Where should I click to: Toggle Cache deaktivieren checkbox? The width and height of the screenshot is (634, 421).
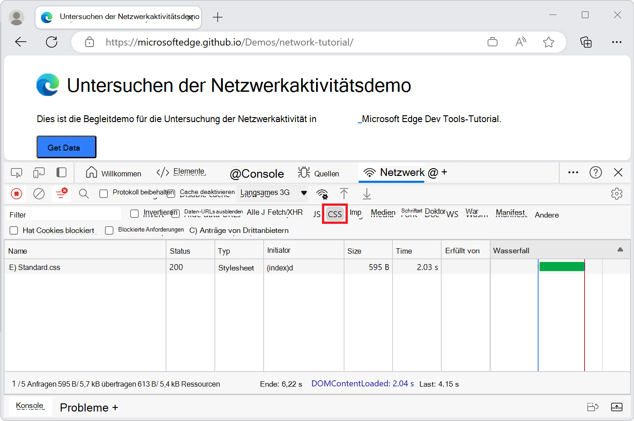[171, 193]
